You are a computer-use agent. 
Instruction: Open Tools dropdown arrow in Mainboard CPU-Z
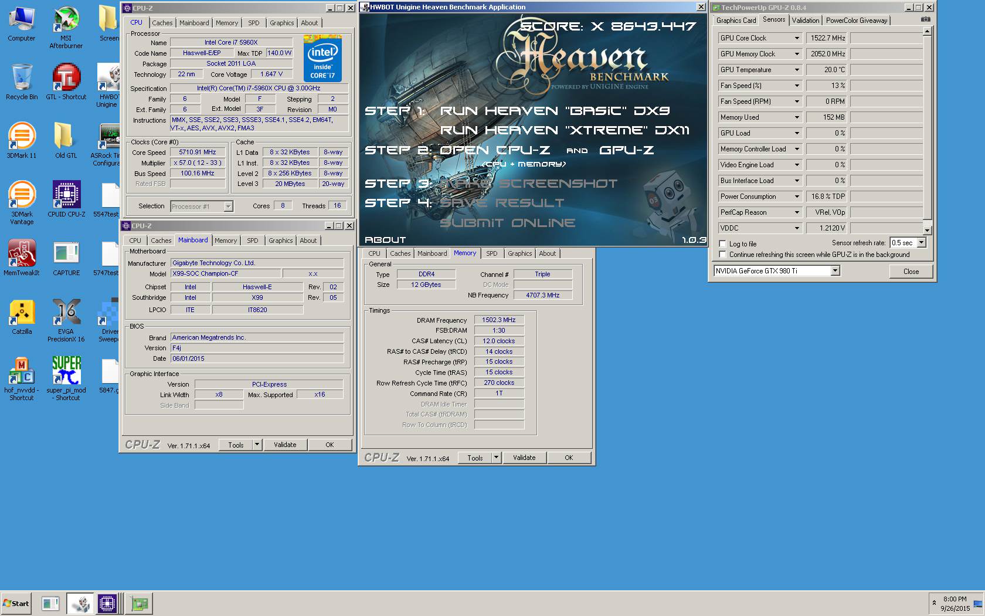[x=257, y=445]
